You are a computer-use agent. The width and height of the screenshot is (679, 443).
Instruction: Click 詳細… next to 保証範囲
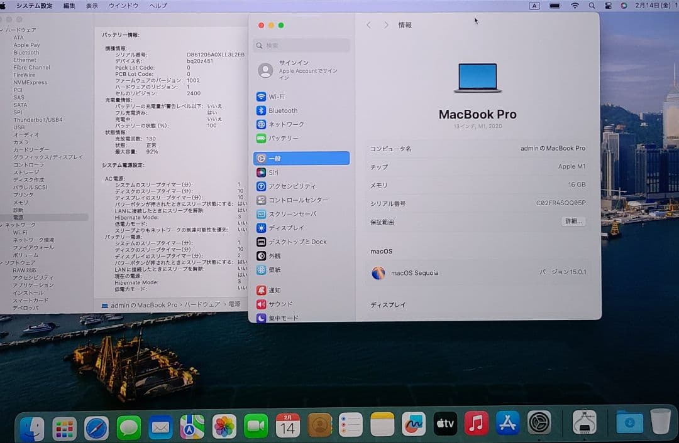click(573, 221)
